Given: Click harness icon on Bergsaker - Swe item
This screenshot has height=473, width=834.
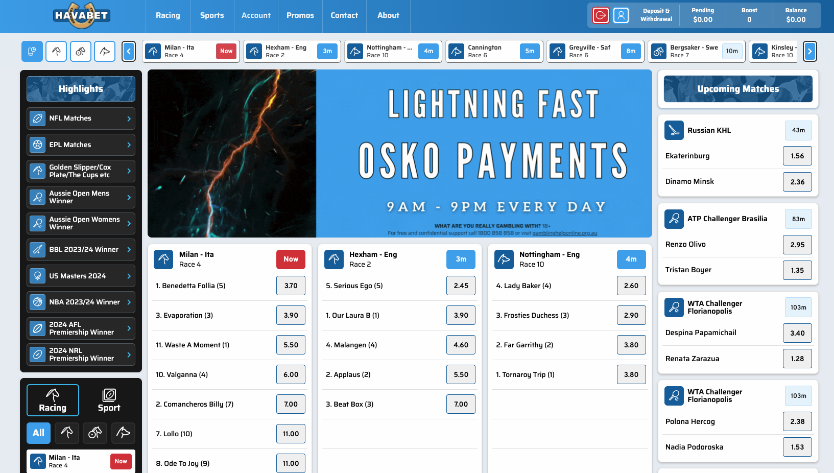Looking at the screenshot, I should pos(659,51).
